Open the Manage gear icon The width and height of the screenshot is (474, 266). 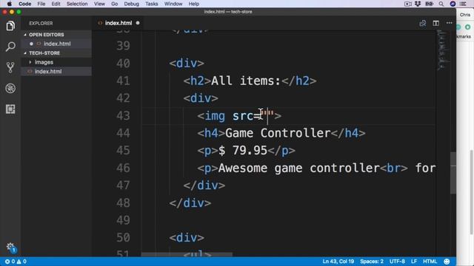tap(10, 247)
